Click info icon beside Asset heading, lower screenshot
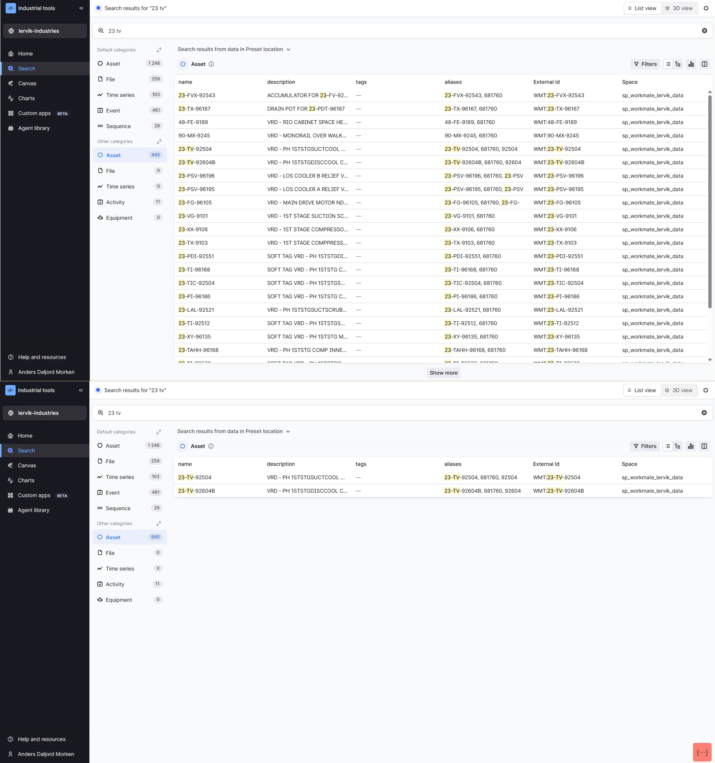The width and height of the screenshot is (715, 763). [211, 446]
